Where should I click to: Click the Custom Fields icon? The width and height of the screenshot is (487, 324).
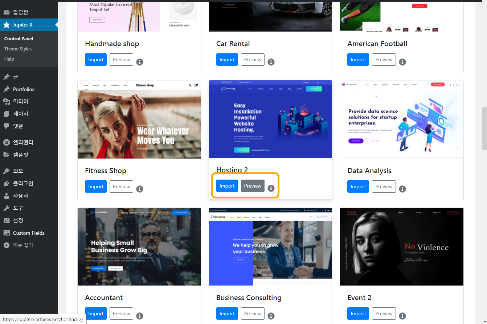click(x=7, y=233)
